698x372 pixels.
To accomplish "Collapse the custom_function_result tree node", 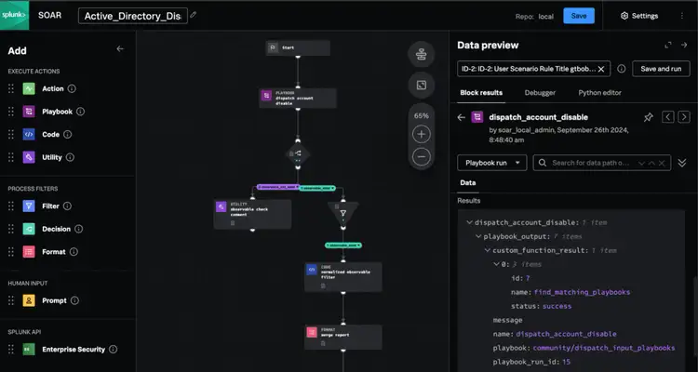I will click(486, 251).
